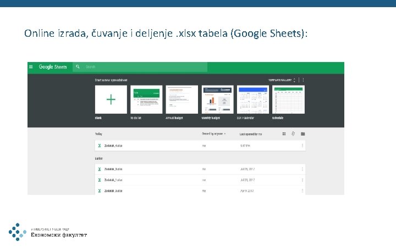Open the Schedule template thumbnail
This screenshot has width=396, height=247.
[288, 99]
